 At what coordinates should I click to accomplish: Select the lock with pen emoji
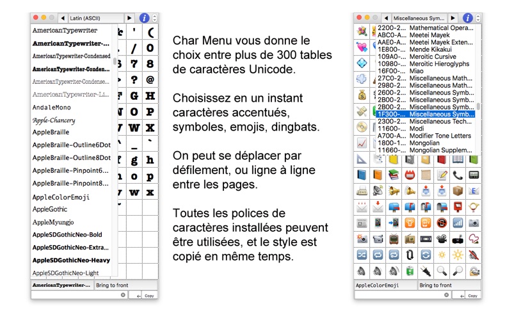point(474,271)
